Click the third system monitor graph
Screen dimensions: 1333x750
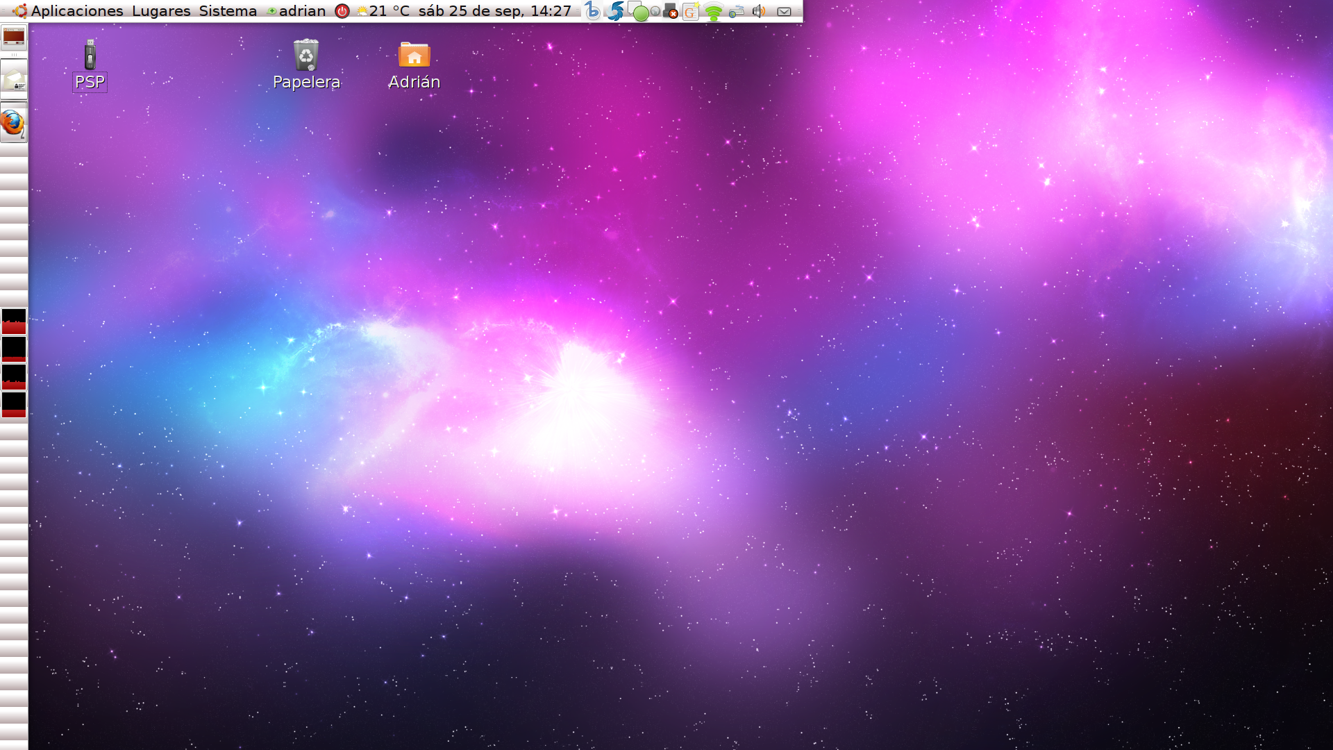click(14, 377)
